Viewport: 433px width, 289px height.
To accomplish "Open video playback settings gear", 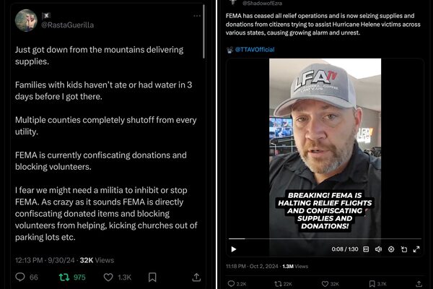I will coord(390,249).
